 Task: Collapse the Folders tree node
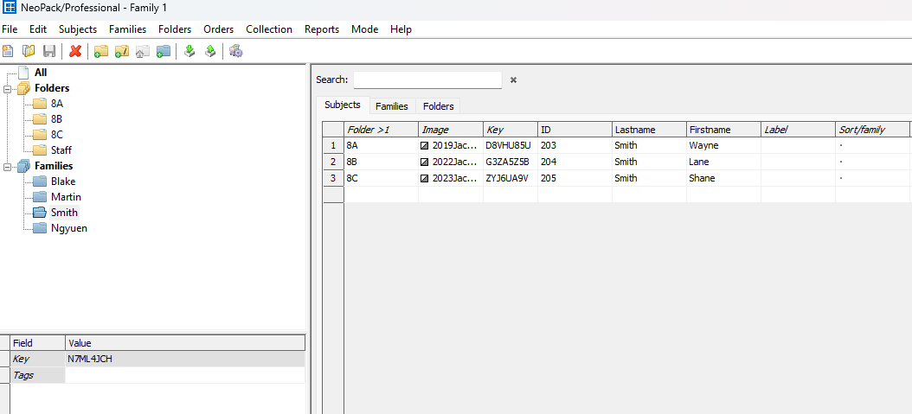(x=8, y=88)
